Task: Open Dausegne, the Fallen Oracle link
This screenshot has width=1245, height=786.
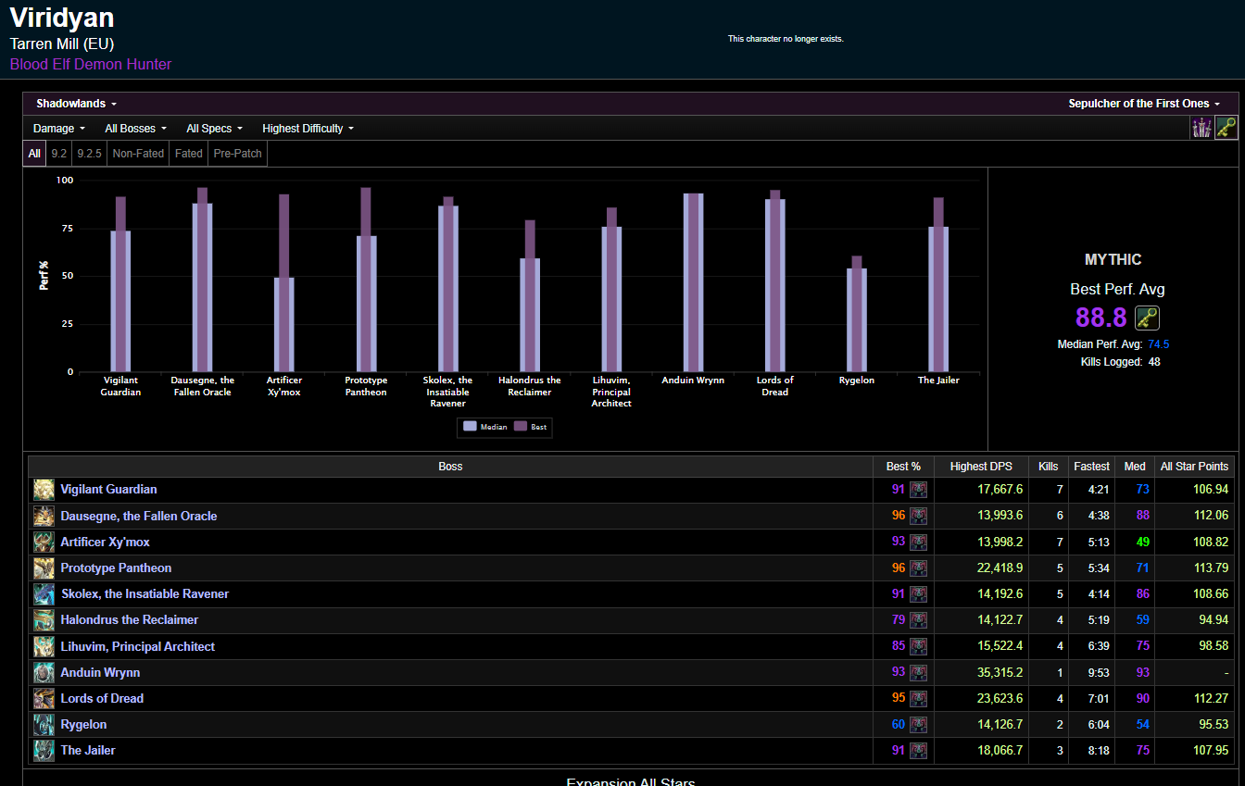Action: point(139,516)
